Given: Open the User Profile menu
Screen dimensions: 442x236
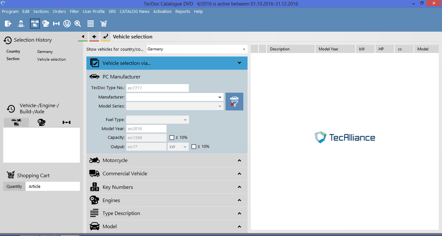Looking at the screenshot, I should [x=94, y=11].
